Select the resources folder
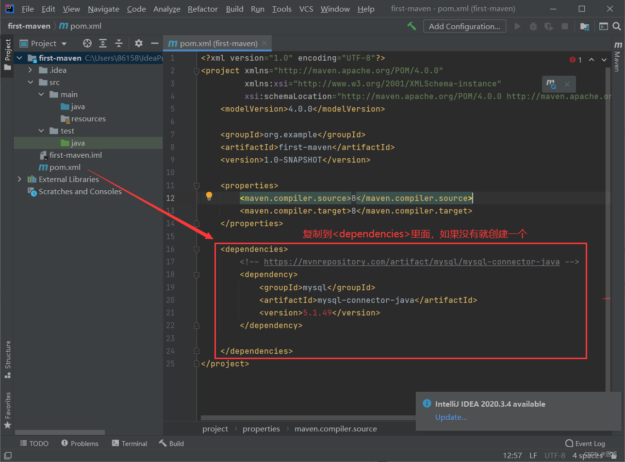625x462 pixels. pos(88,118)
